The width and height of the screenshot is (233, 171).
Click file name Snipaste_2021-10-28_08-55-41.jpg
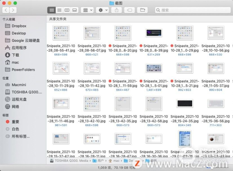point(61,48)
